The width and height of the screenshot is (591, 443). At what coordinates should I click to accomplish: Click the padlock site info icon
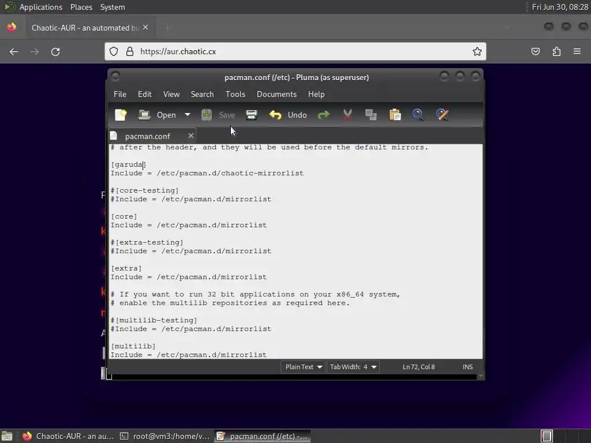coord(130,51)
